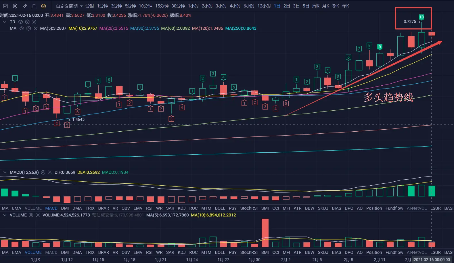This screenshot has height=263, width=454.
Task: Choose EMA in the lower indicator bar
Action: [16, 252]
